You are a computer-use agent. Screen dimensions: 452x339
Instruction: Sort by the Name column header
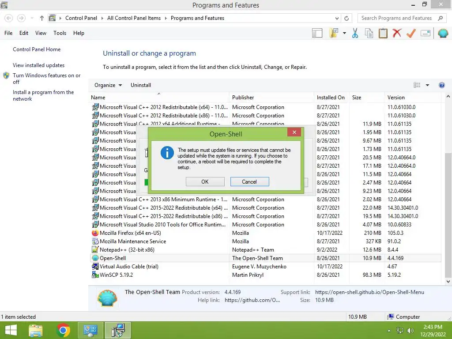[x=160, y=98]
